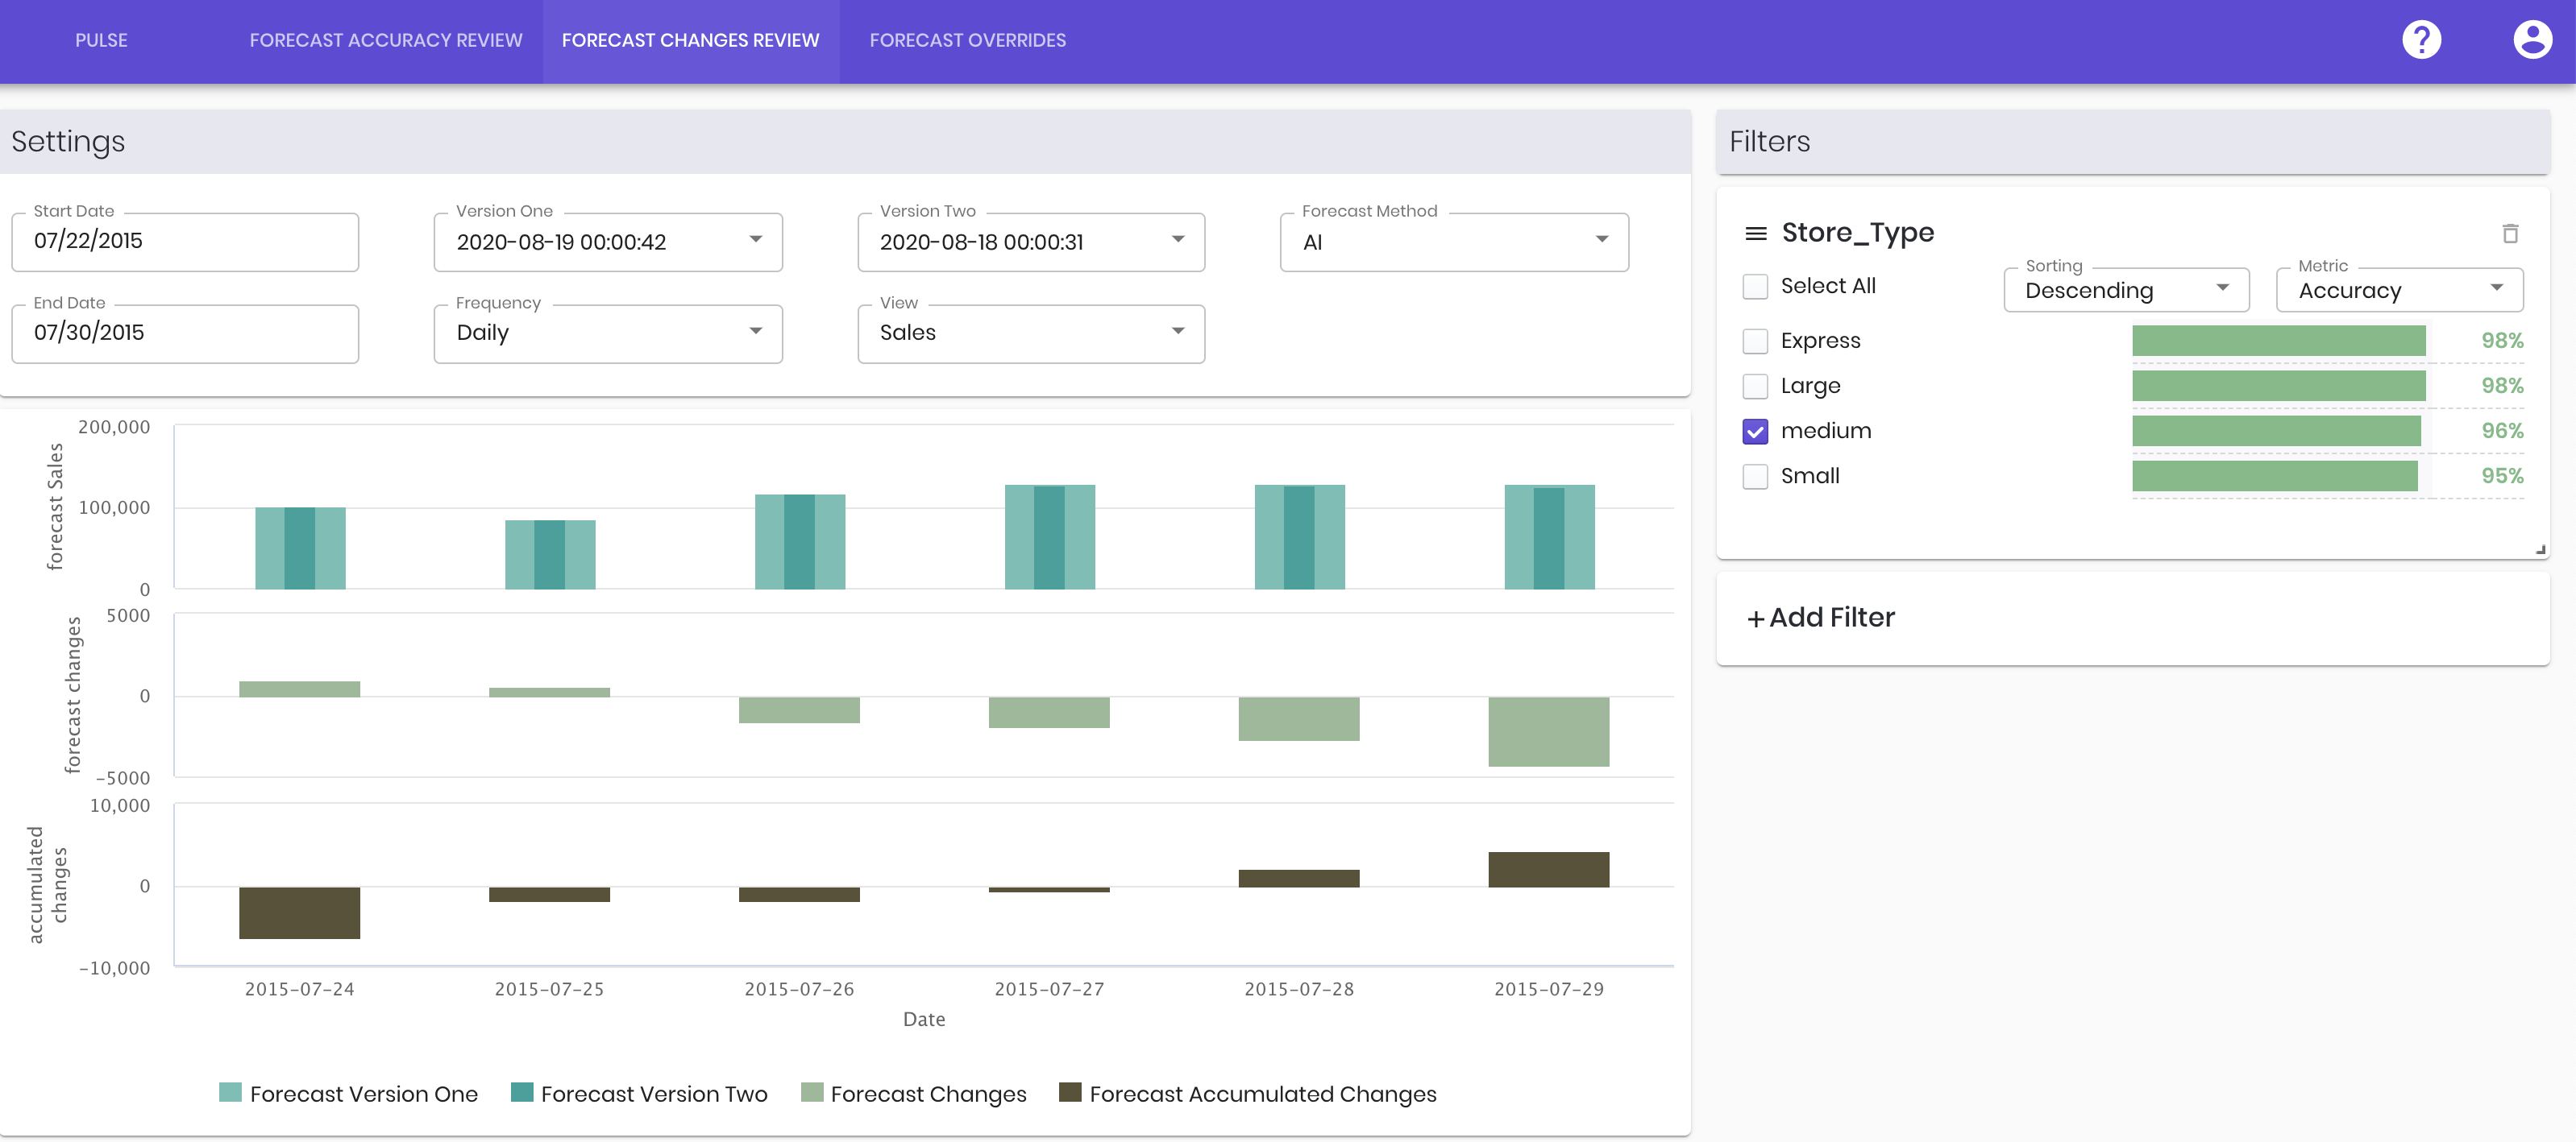Open the help question mark icon

(x=2421, y=40)
